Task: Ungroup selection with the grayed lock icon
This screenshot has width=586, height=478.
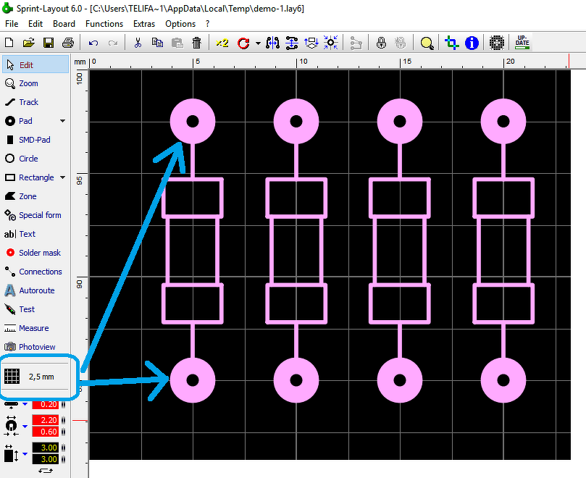Action: click(x=401, y=43)
